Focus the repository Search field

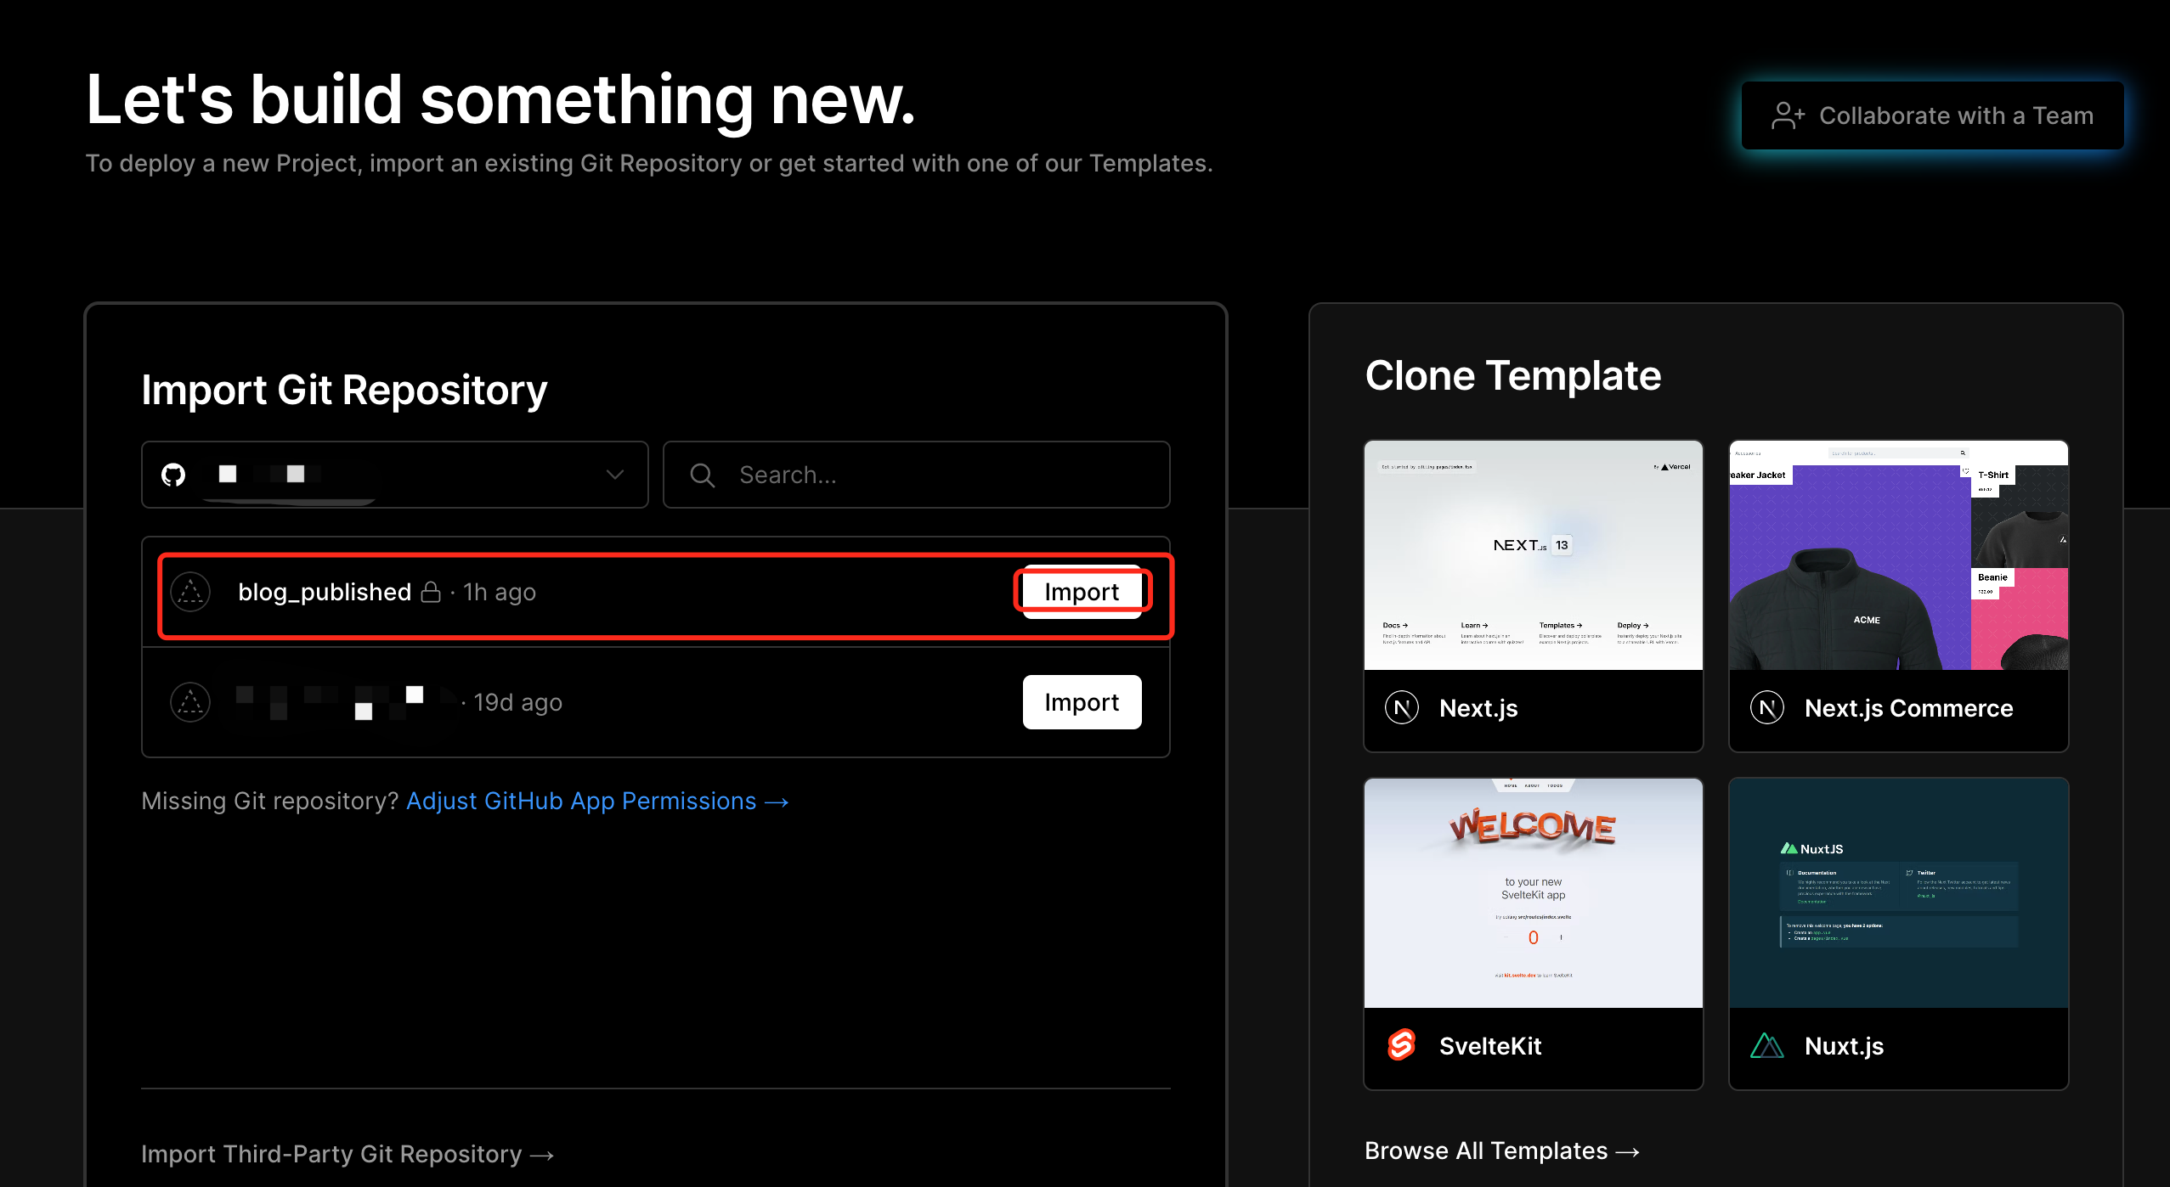tap(935, 475)
